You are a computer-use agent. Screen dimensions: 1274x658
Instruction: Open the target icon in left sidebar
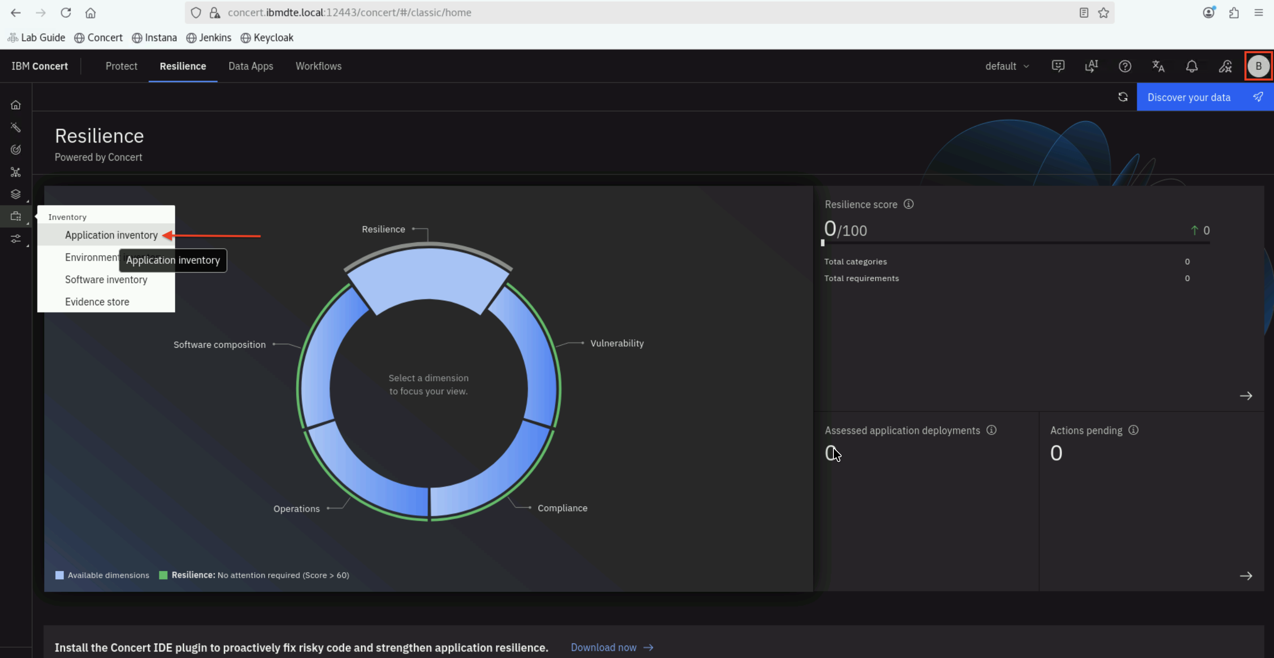(16, 150)
